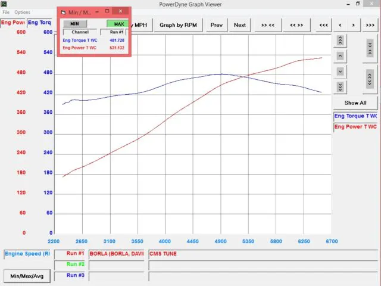This screenshot has height=286, width=381.
Task: Click the single '>' pan right button
Action: pyautogui.click(x=354, y=25)
